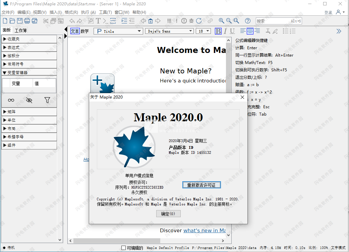The height and width of the screenshot is (252, 349).
Task: Go to the home page via house icon
Action: tap(151, 21)
